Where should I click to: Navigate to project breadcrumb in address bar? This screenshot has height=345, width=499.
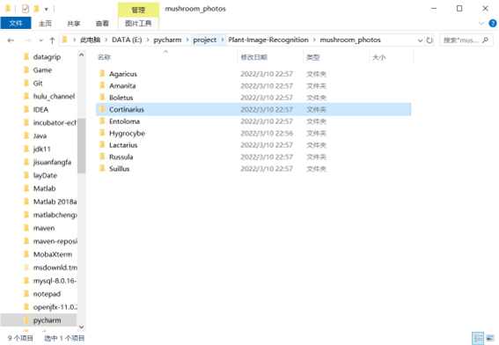[205, 40]
